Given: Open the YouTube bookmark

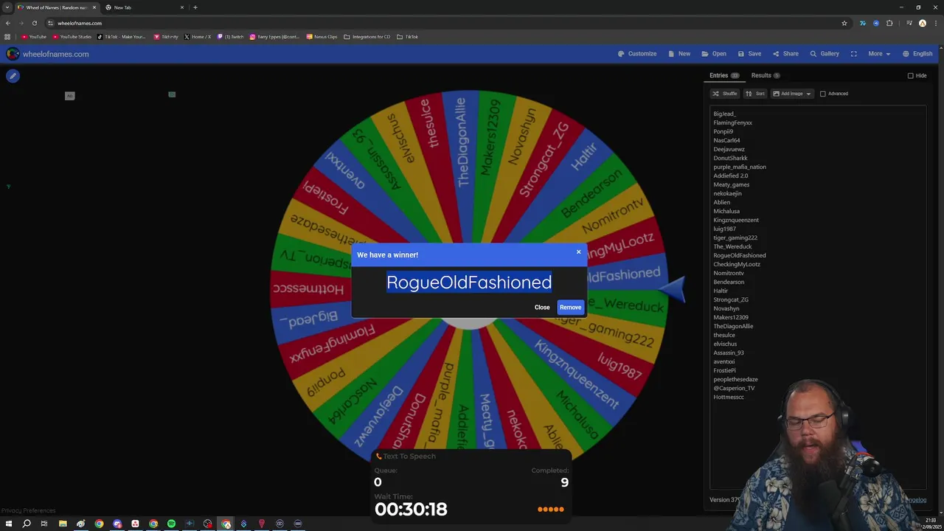Looking at the screenshot, I should tap(34, 37).
